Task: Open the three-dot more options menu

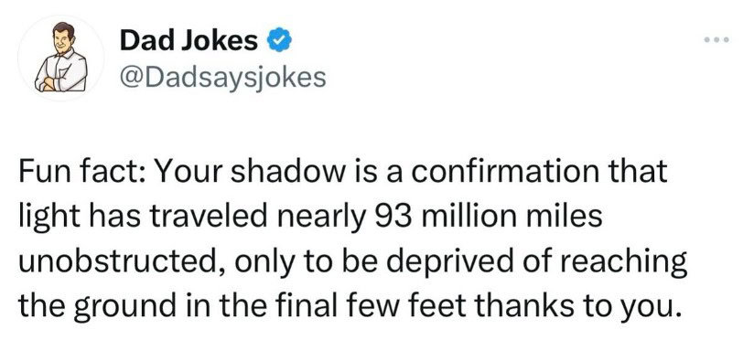Action: point(716,40)
